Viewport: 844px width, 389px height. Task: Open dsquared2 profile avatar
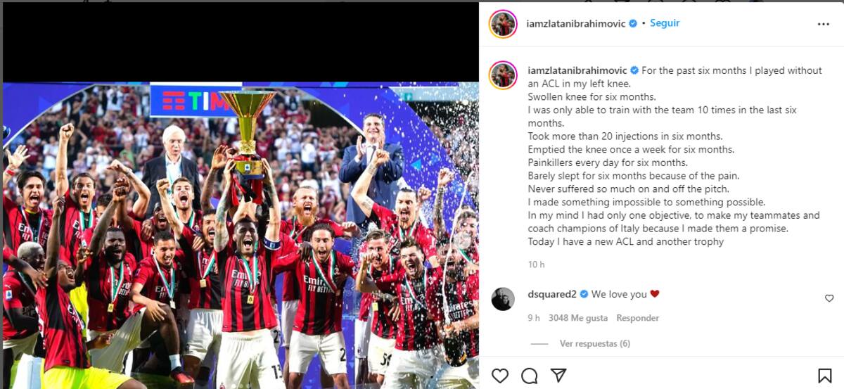(x=503, y=298)
